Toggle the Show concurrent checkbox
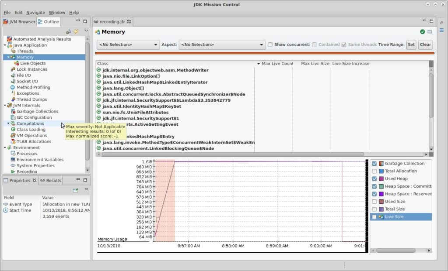 pos(270,45)
